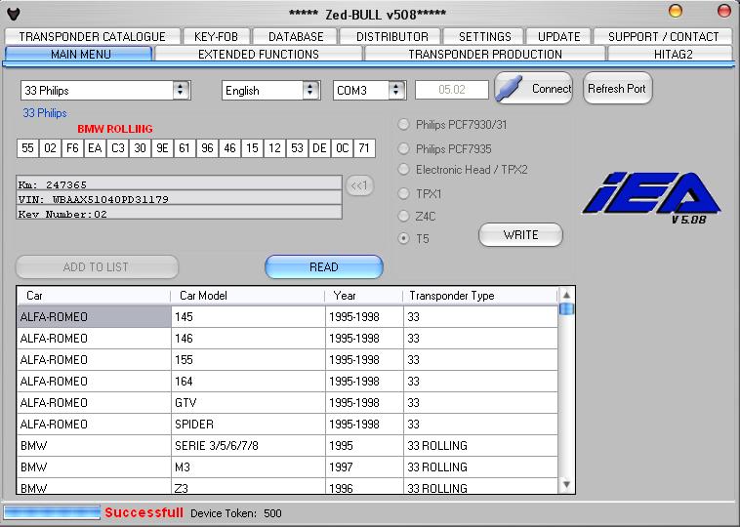This screenshot has height=527, width=740.
Task: Open the 33 Philips transponder dropdown
Action: (105, 90)
